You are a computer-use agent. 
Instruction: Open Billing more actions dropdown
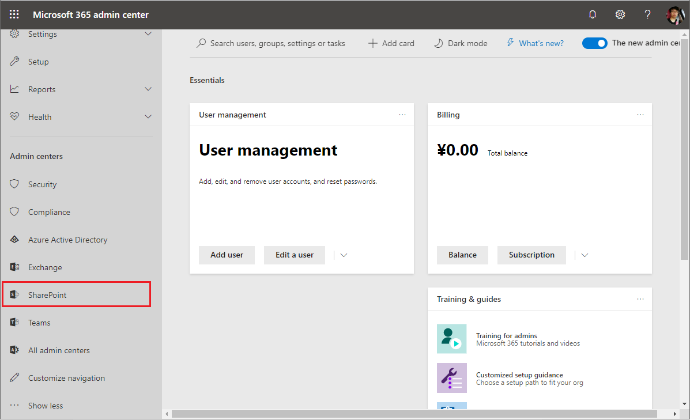point(585,255)
